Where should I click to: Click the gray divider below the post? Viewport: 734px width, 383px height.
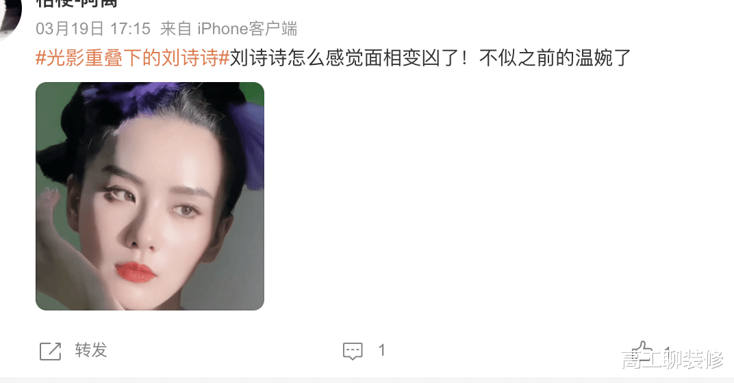[367, 380]
